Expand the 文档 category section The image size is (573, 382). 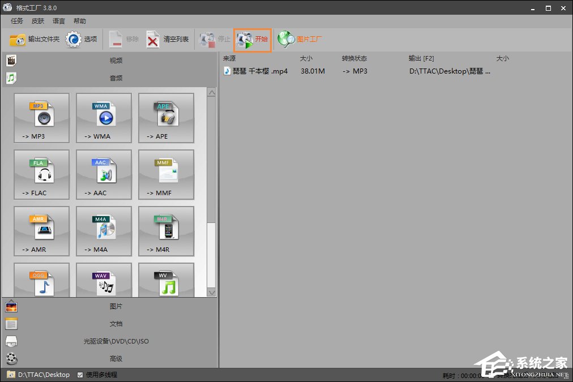coord(116,324)
